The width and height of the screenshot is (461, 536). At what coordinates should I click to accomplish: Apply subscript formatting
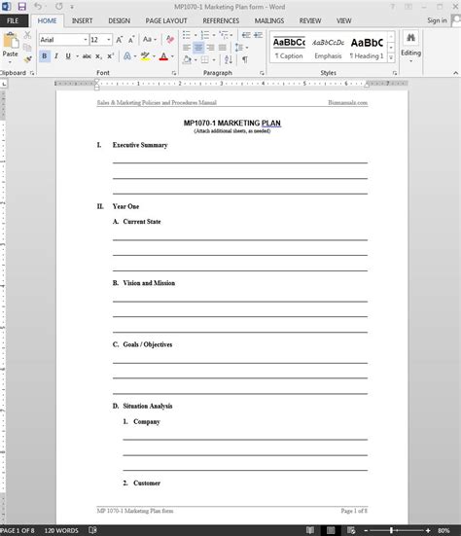point(98,56)
